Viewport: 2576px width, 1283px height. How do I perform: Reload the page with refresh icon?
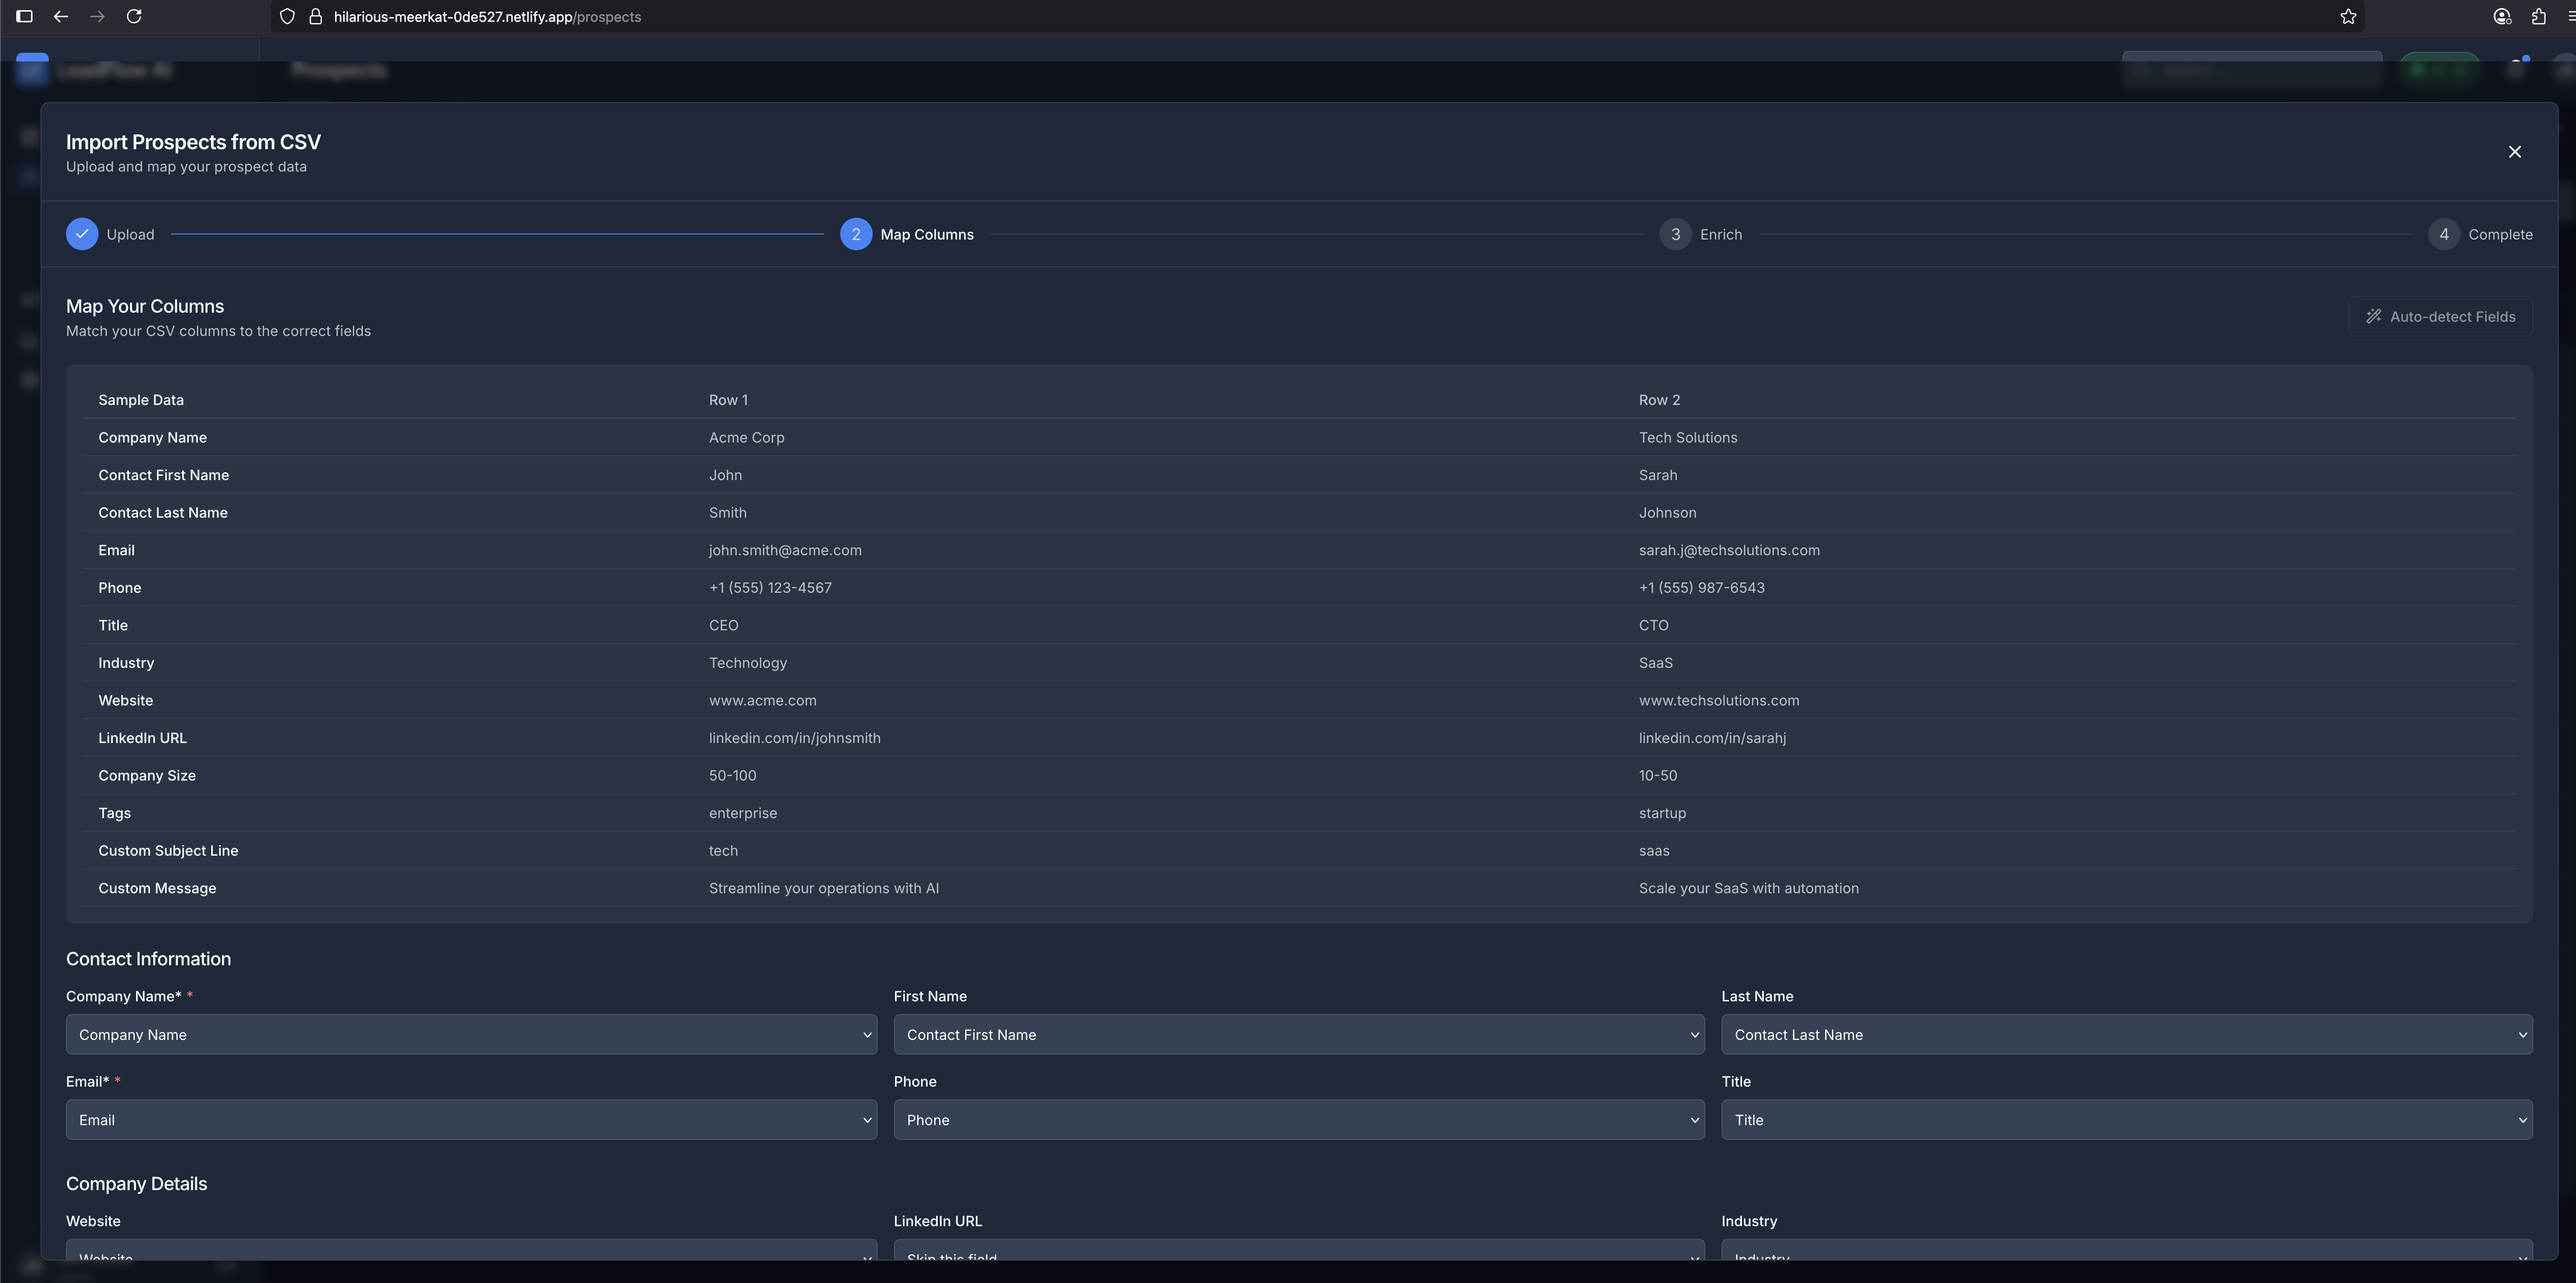click(134, 16)
